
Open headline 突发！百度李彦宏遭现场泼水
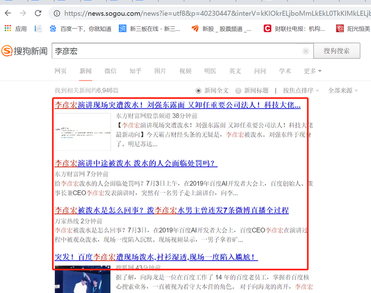click(156, 257)
